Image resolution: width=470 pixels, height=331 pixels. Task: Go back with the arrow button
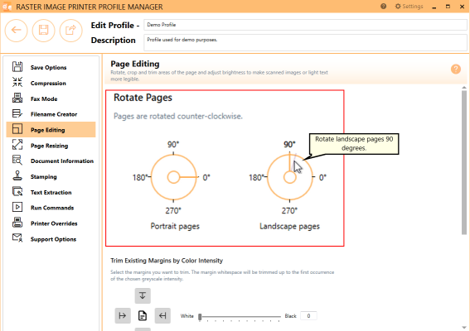(17, 31)
